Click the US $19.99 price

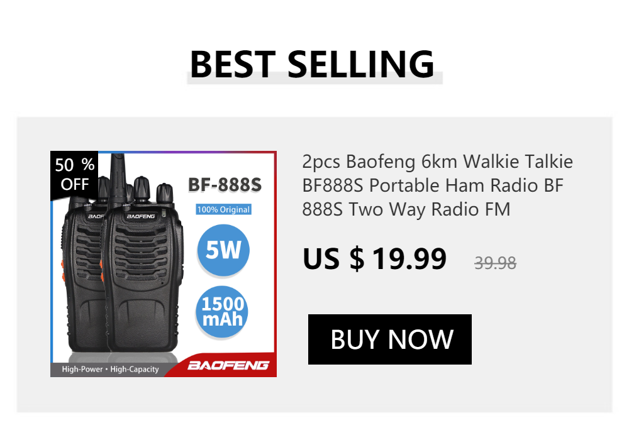point(374,259)
